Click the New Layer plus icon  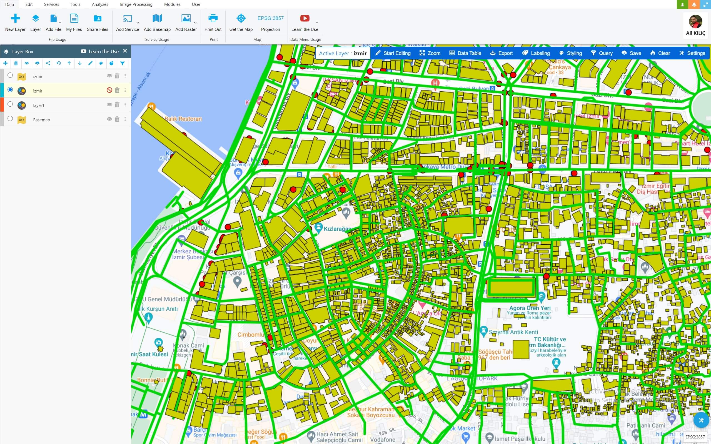pyautogui.click(x=15, y=18)
